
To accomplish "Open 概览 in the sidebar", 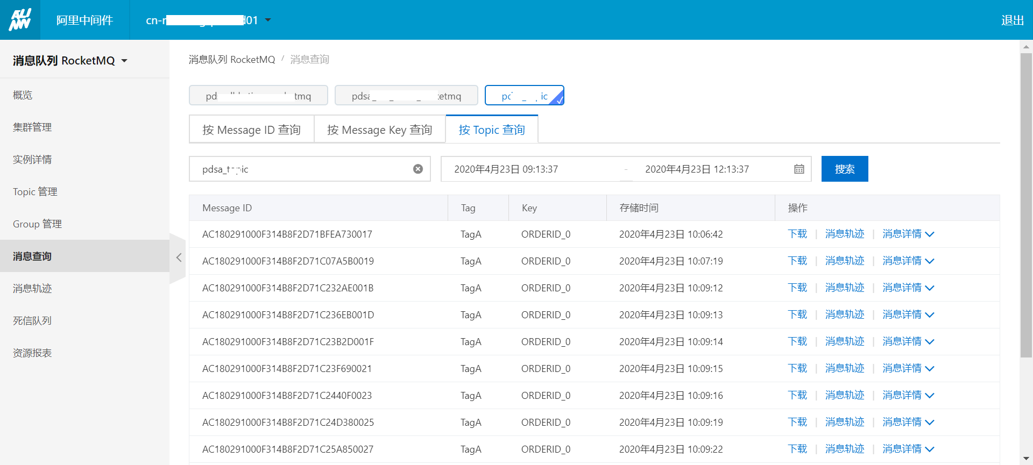I will pyautogui.click(x=84, y=95).
